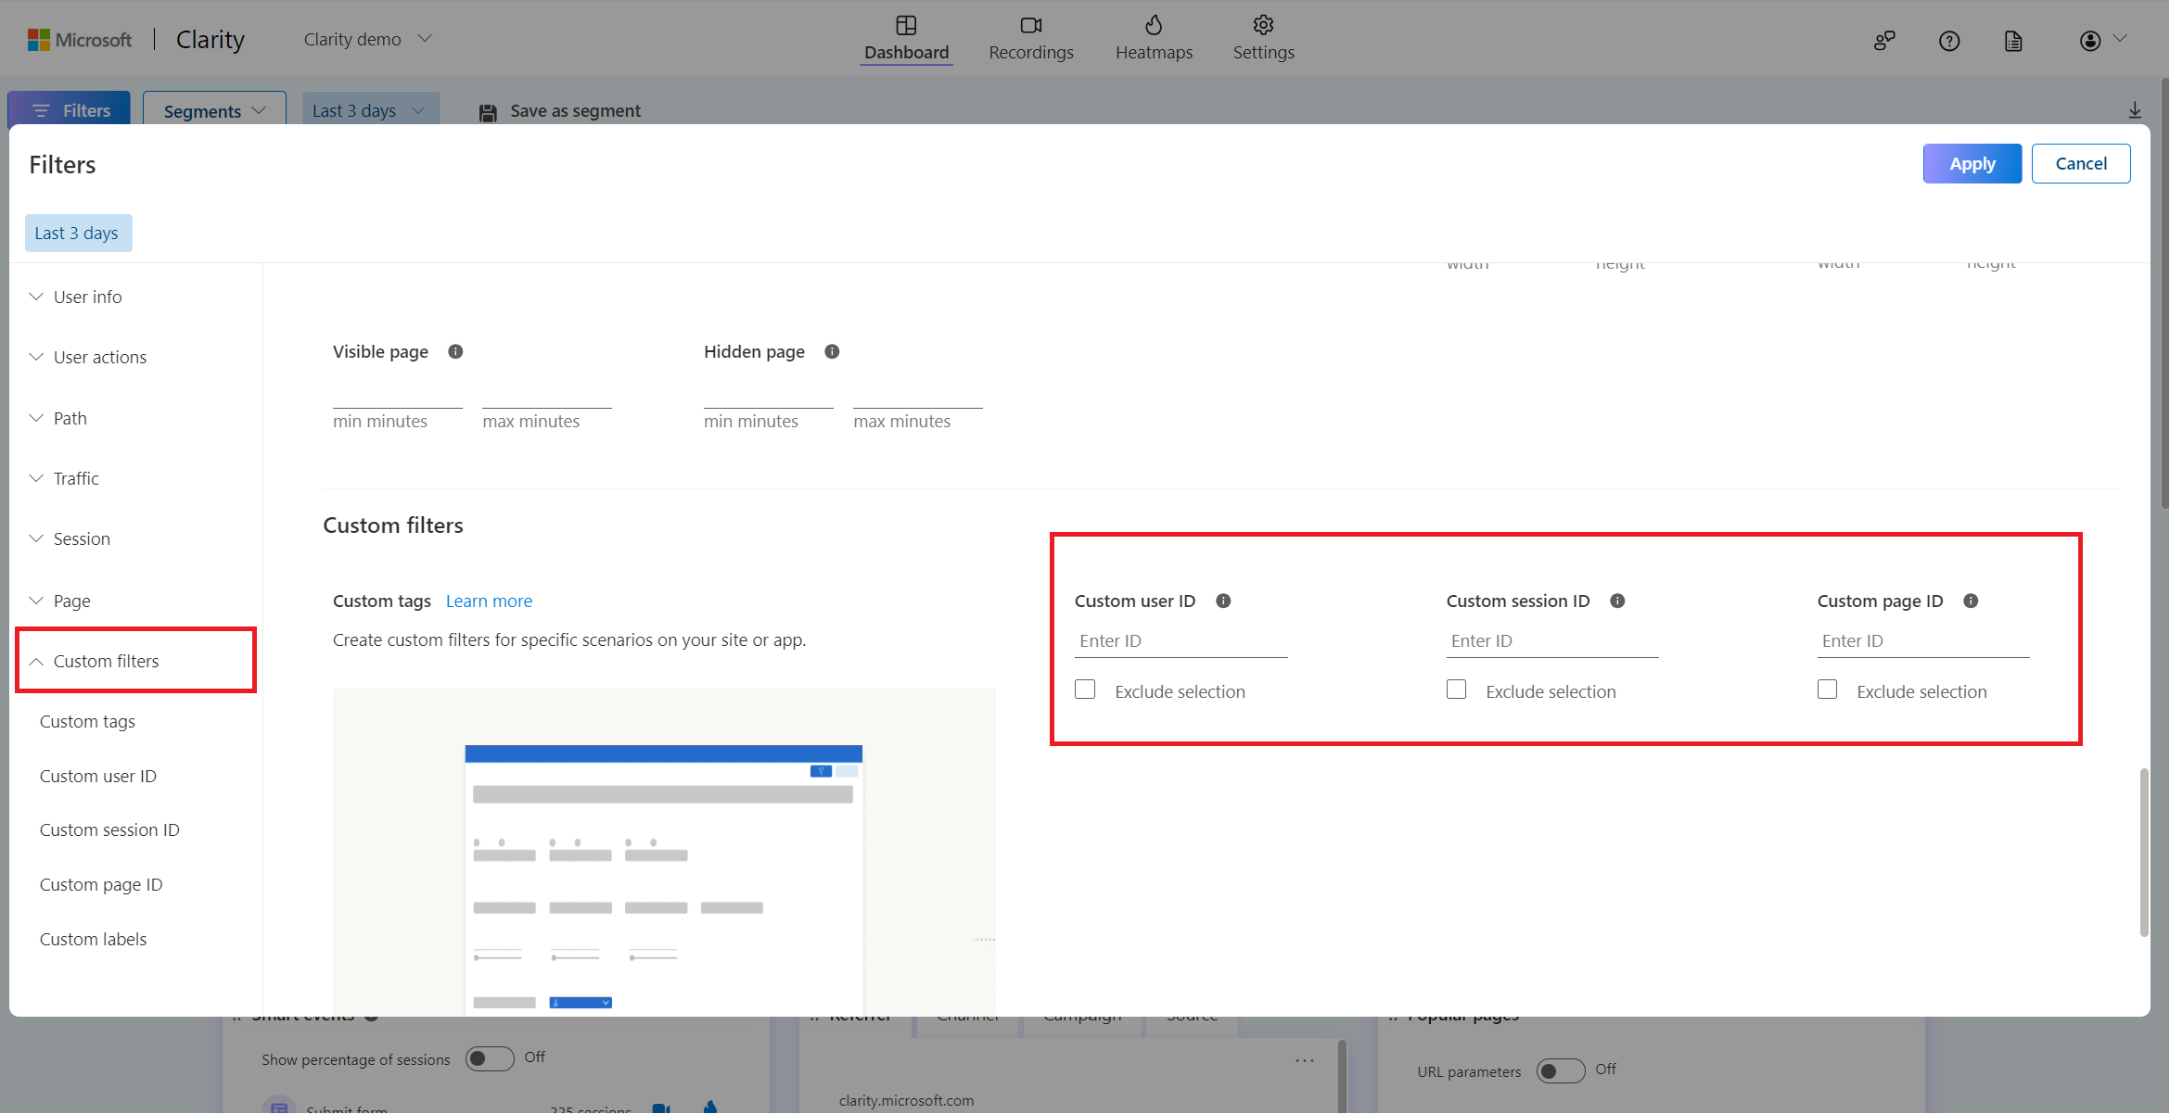Open the Learn more link
The height and width of the screenshot is (1114, 2170).
click(489, 601)
